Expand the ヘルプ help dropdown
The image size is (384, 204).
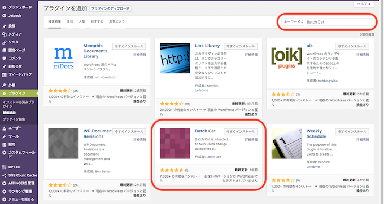click(x=364, y=4)
